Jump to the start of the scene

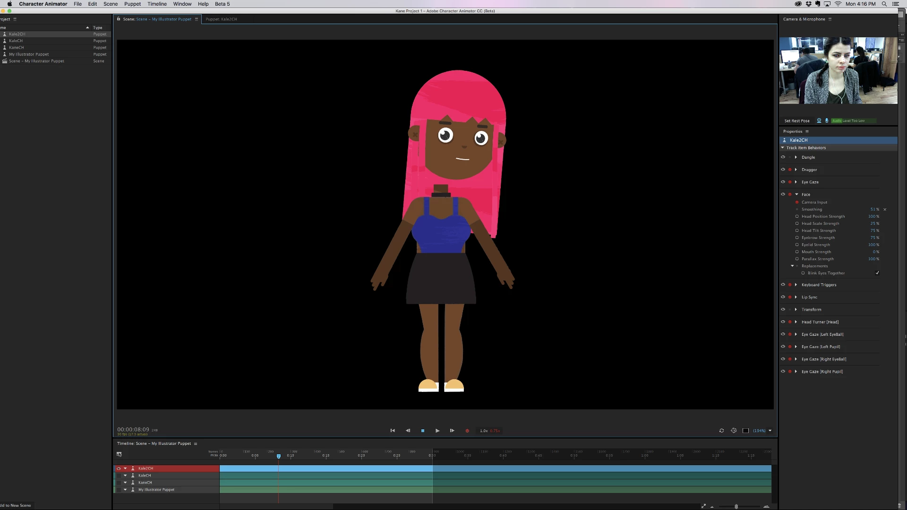[393, 431]
